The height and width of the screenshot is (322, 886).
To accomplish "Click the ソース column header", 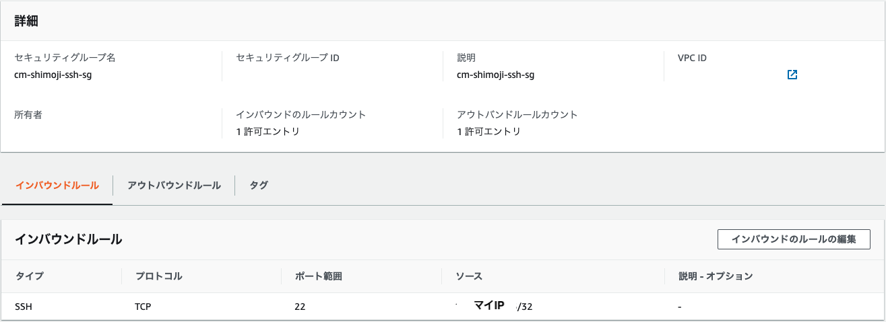I will click(469, 276).
